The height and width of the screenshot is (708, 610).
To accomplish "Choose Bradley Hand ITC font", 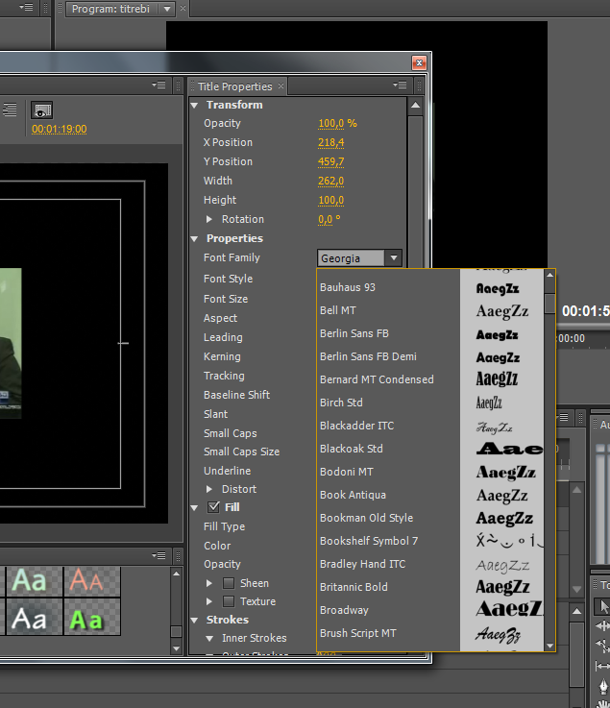I will pyautogui.click(x=388, y=564).
